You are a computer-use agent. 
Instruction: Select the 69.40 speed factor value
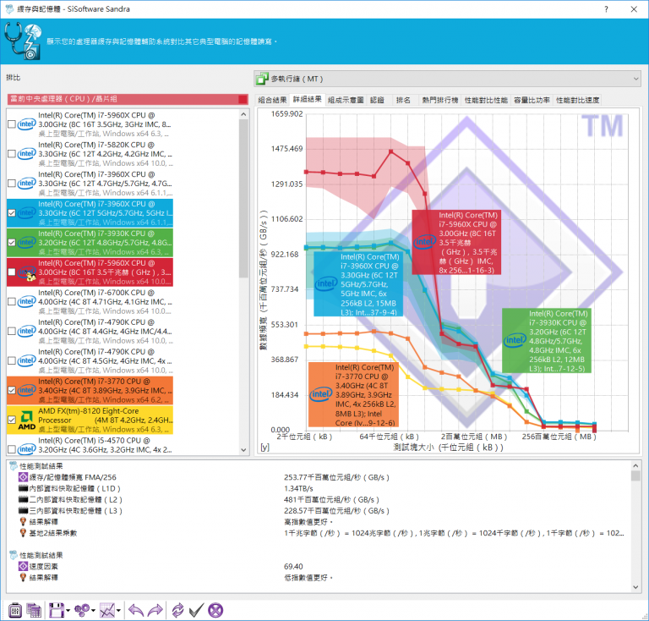(x=293, y=566)
